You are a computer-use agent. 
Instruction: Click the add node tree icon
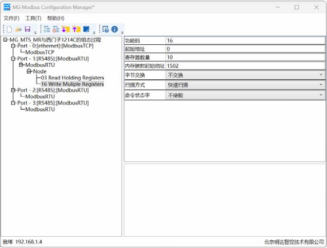coord(47,29)
